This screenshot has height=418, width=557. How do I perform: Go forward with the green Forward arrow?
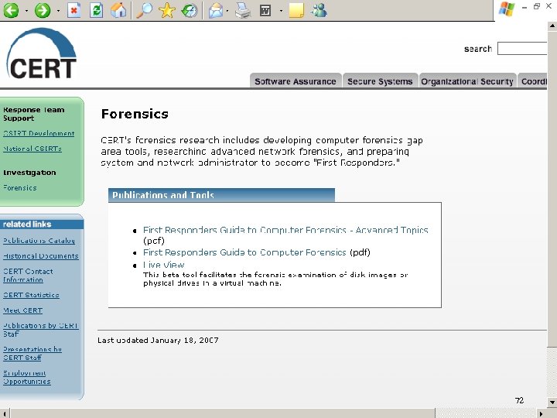pos(43,10)
